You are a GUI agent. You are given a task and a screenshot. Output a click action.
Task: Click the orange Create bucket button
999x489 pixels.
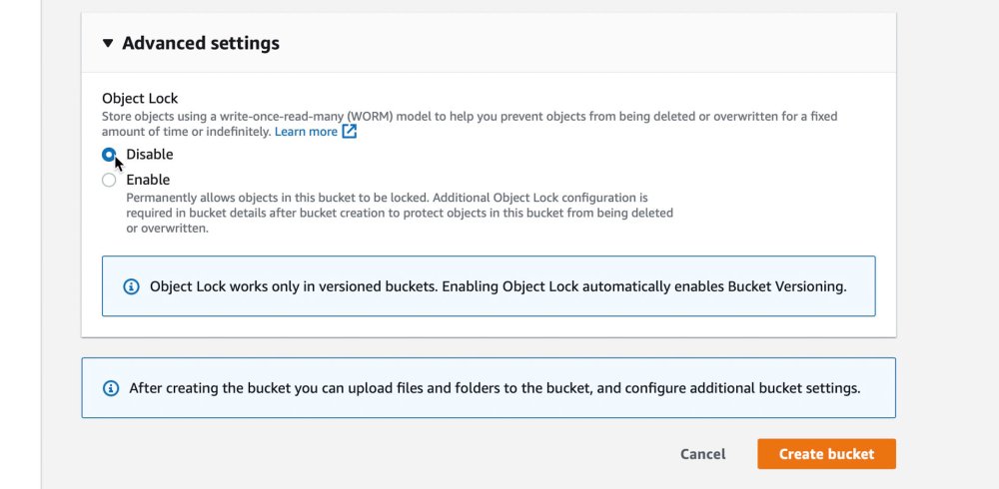(x=826, y=454)
